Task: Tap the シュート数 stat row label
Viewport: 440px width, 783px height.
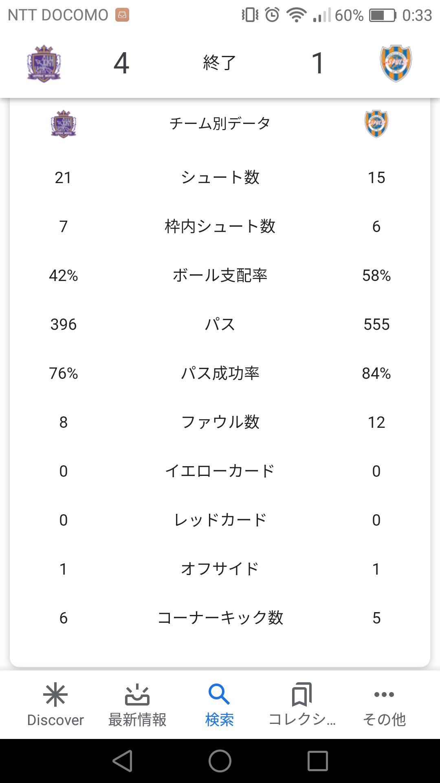Action: click(x=220, y=177)
